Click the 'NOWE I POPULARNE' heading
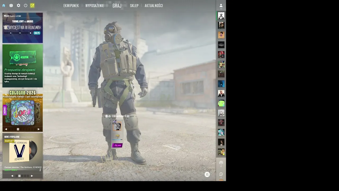 pos(12,137)
